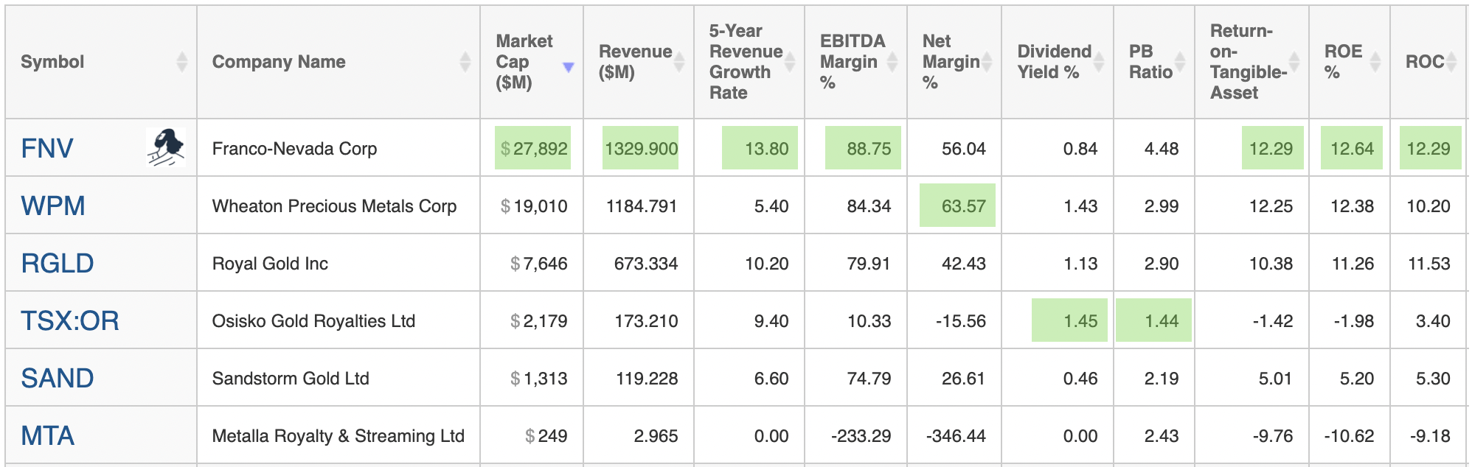Click WPM's EBITDA margin 84.34

click(869, 206)
